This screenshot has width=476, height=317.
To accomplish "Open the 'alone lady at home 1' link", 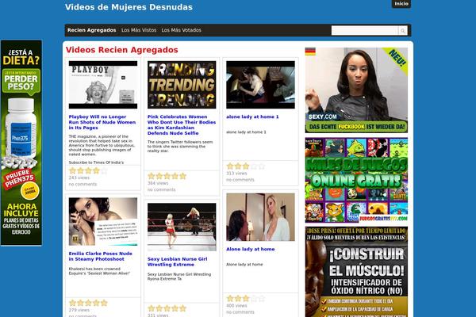I will pos(252,116).
